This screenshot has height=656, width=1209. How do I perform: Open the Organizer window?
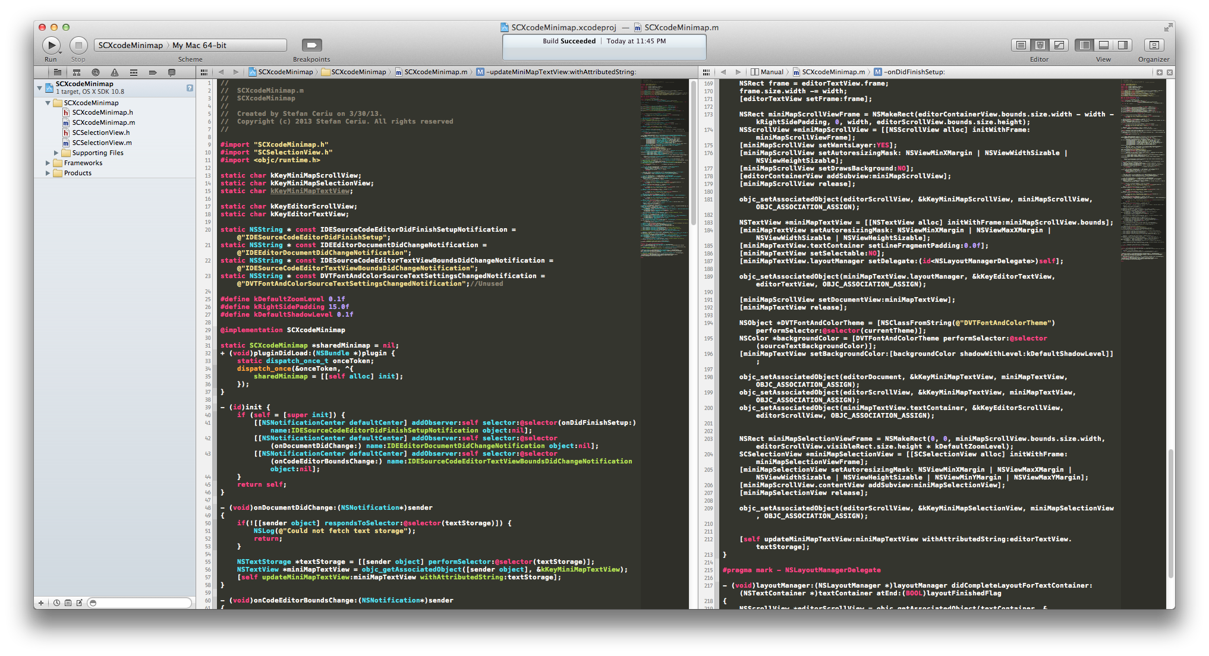[1154, 45]
